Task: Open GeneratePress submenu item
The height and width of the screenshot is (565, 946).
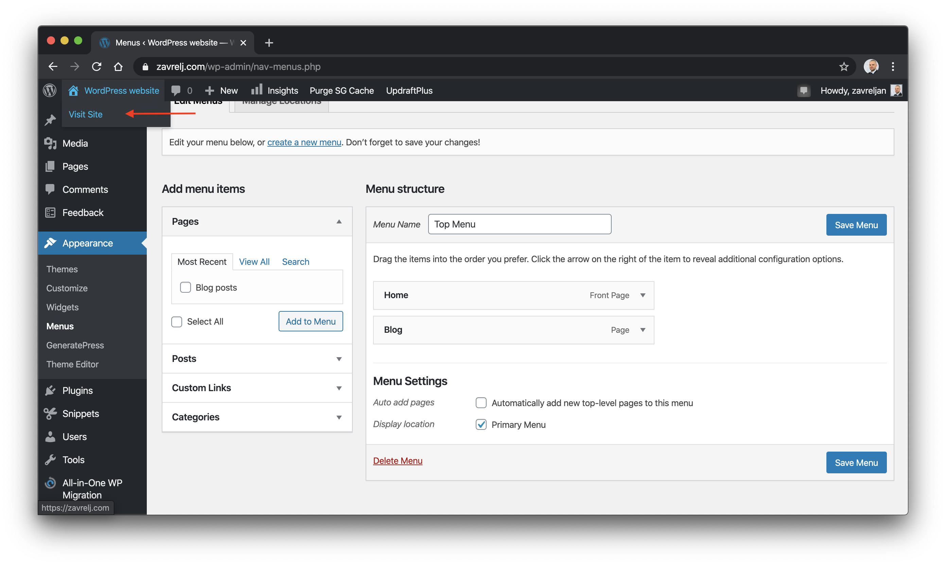Action: tap(75, 345)
